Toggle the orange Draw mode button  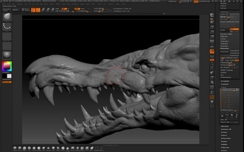(x=38, y=10)
